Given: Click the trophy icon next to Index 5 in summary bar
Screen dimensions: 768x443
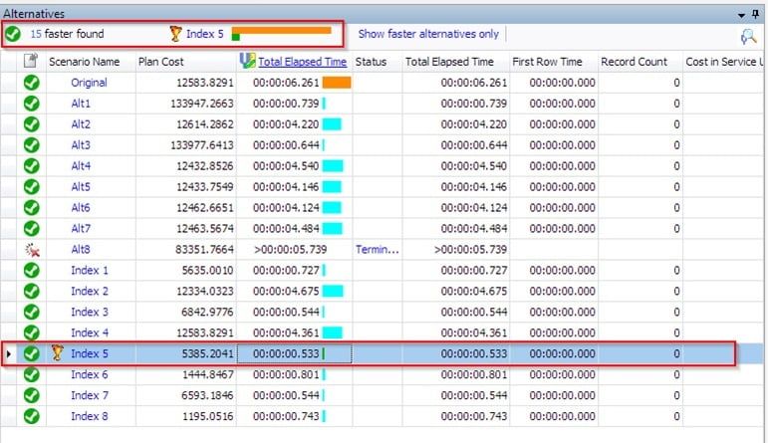Looking at the screenshot, I should click(175, 34).
